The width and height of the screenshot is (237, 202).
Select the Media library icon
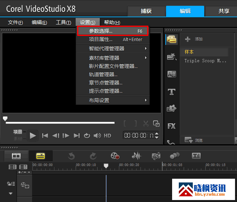172,39
